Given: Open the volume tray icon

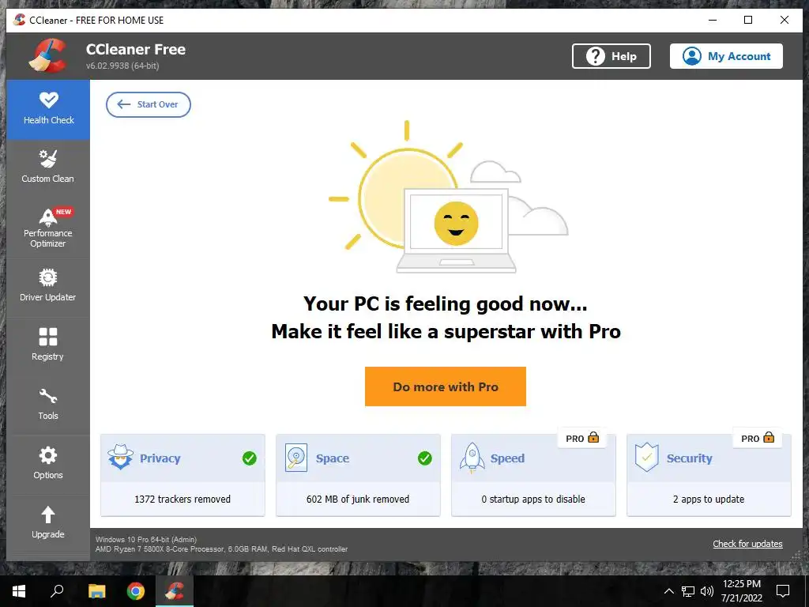Looking at the screenshot, I should pyautogui.click(x=707, y=591).
